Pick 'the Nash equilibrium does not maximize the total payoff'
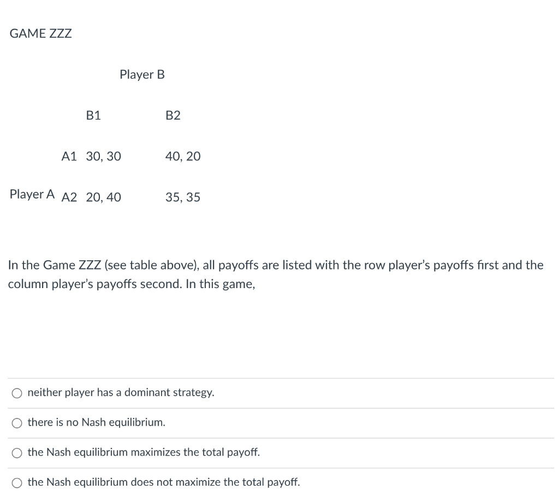The image size is (559, 496). pyautogui.click(x=17, y=482)
